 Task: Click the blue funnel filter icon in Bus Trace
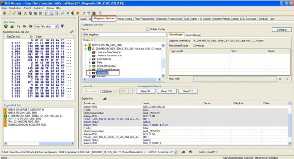point(62,26)
